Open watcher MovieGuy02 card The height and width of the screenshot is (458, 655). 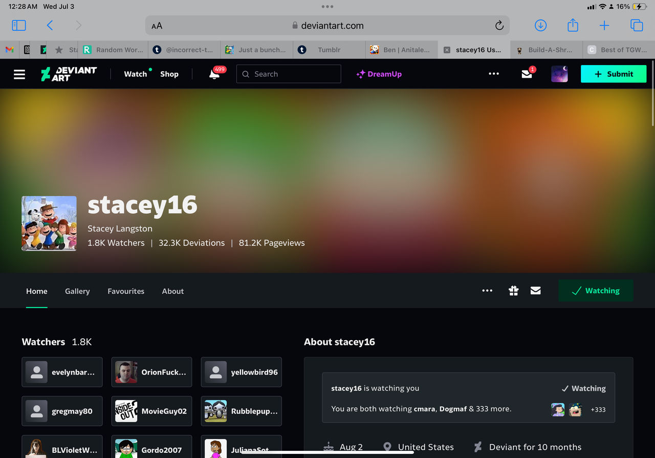pos(151,411)
